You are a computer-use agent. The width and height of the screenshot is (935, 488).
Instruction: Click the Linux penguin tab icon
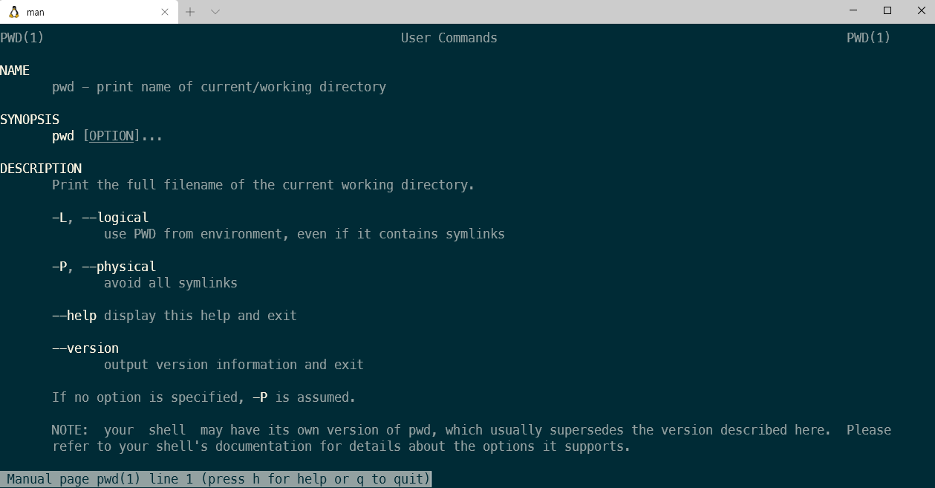[13, 12]
